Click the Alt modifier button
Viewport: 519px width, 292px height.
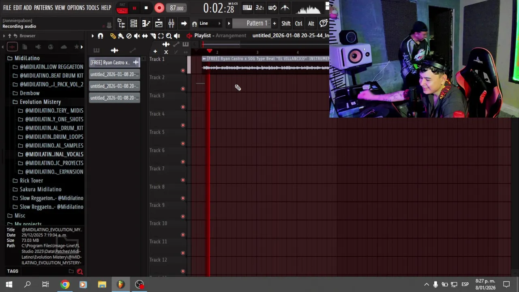coord(311,24)
